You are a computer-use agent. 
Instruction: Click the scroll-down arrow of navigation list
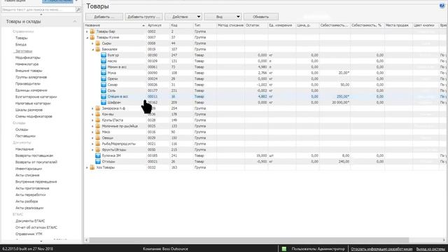[x=41, y=241]
